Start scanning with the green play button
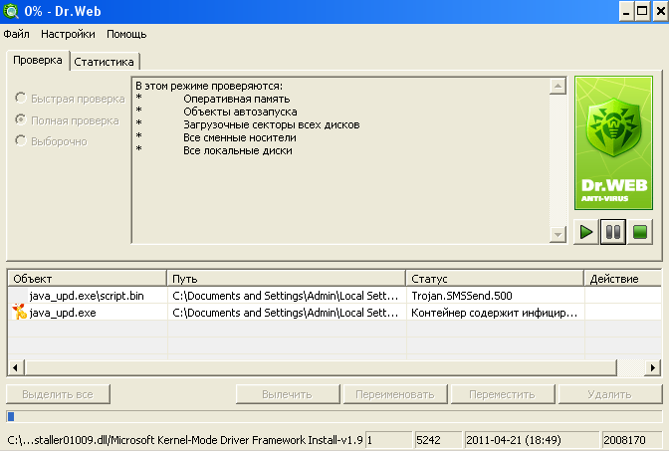Image resolution: width=669 pixels, height=451 pixels. point(586,232)
